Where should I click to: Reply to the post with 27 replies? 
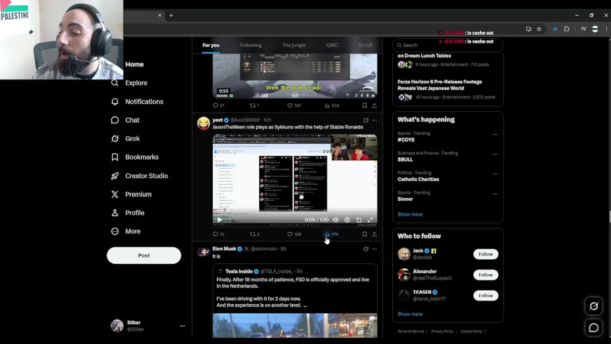[218, 105]
